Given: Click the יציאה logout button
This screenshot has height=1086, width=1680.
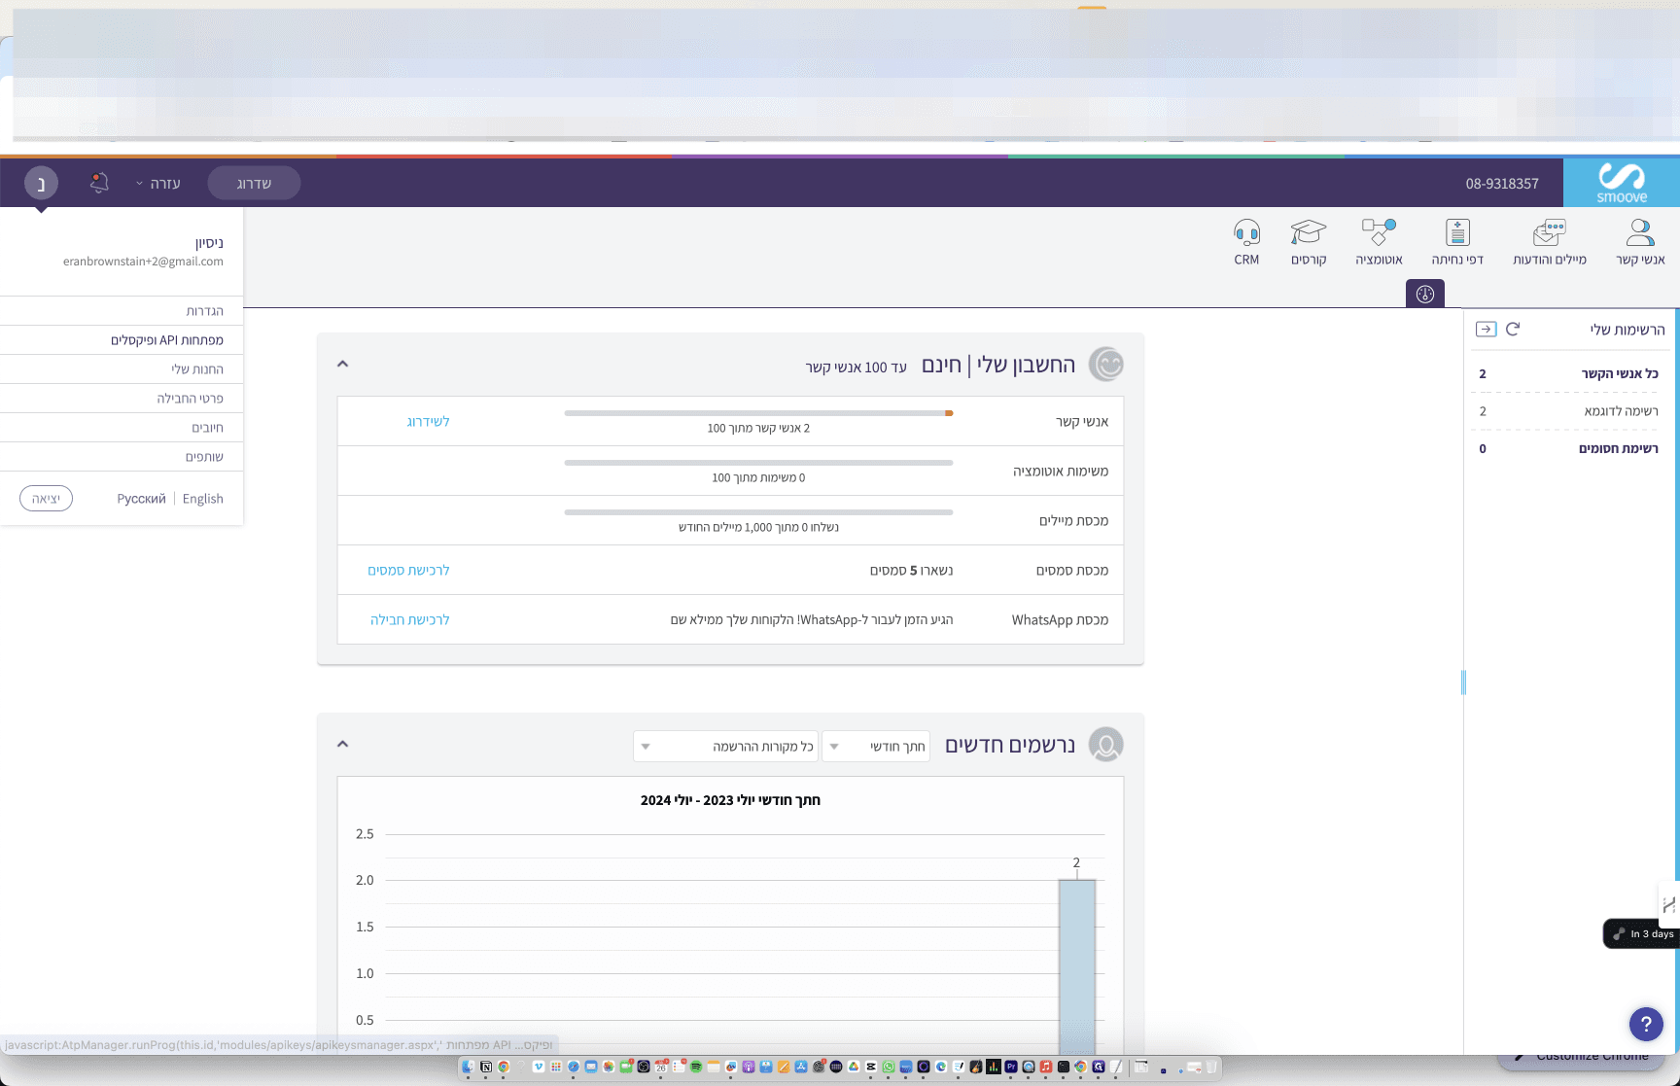Looking at the screenshot, I should point(46,499).
